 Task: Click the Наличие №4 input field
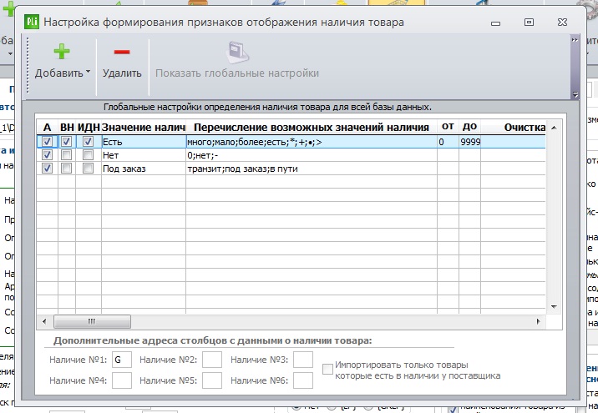click(x=122, y=380)
